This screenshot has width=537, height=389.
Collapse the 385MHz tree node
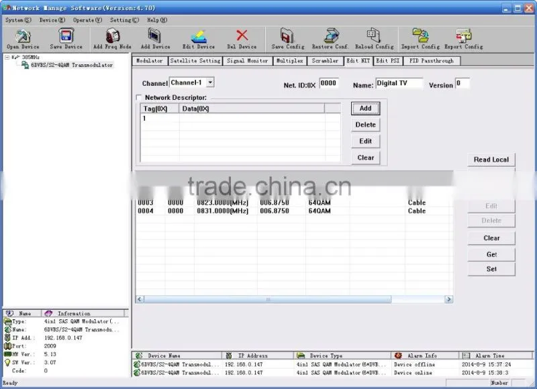[7, 57]
